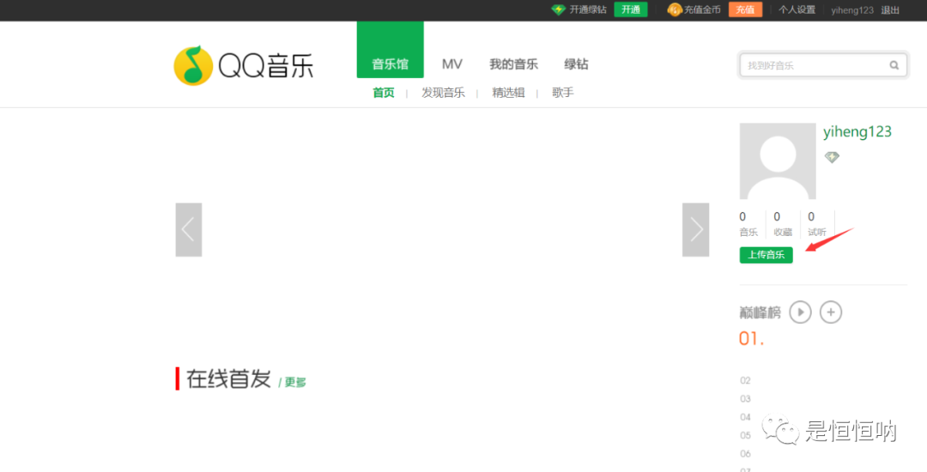Click the green 开通 button
Image resolution: width=927 pixels, height=472 pixels.
click(631, 9)
